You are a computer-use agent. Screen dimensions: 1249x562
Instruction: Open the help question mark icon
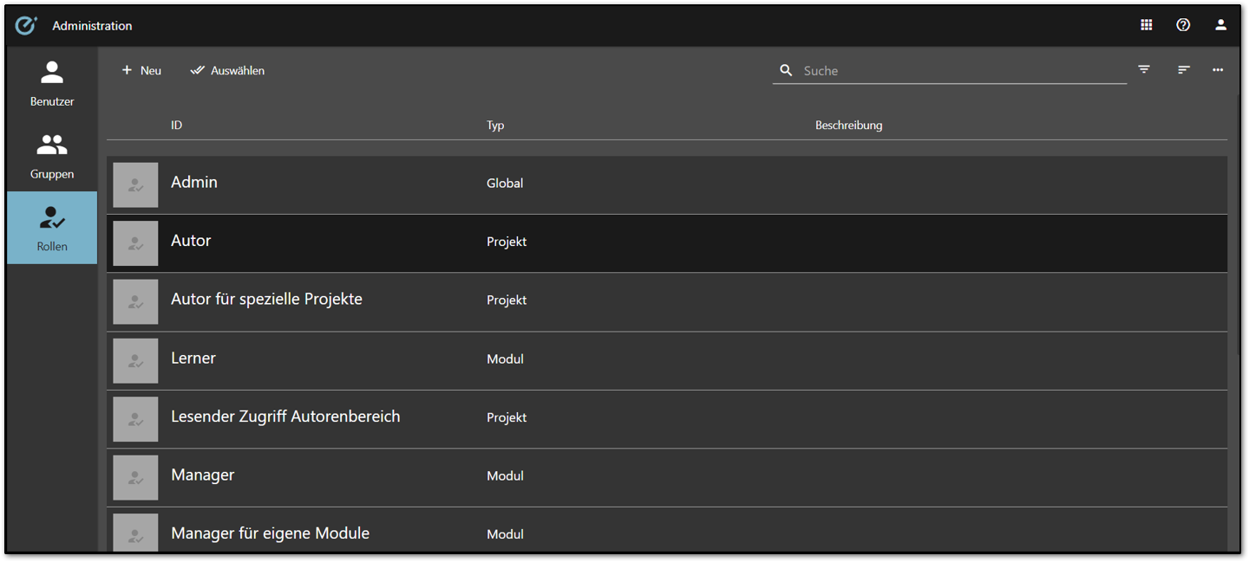point(1183,25)
